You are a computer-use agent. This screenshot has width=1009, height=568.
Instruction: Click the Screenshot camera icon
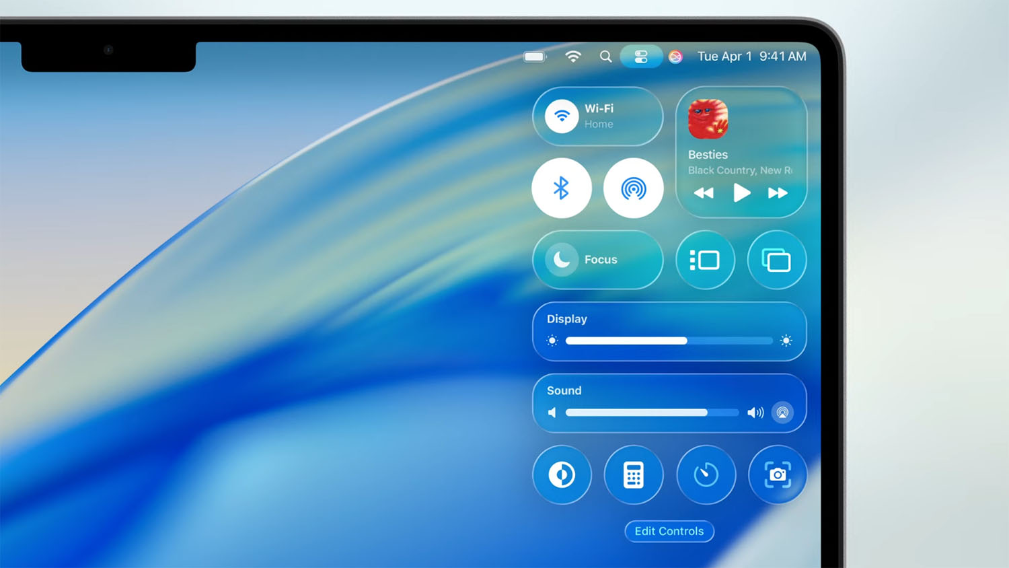[x=777, y=475]
